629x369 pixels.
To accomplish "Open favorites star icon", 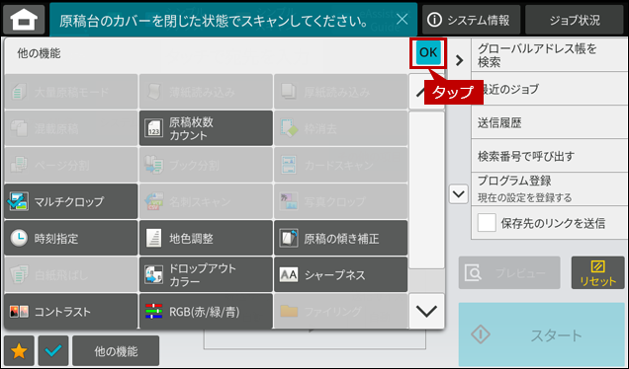I will click(x=19, y=351).
